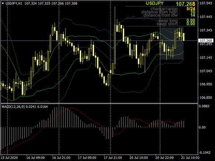Click the 107.545 price axis label

tap(206, 3)
